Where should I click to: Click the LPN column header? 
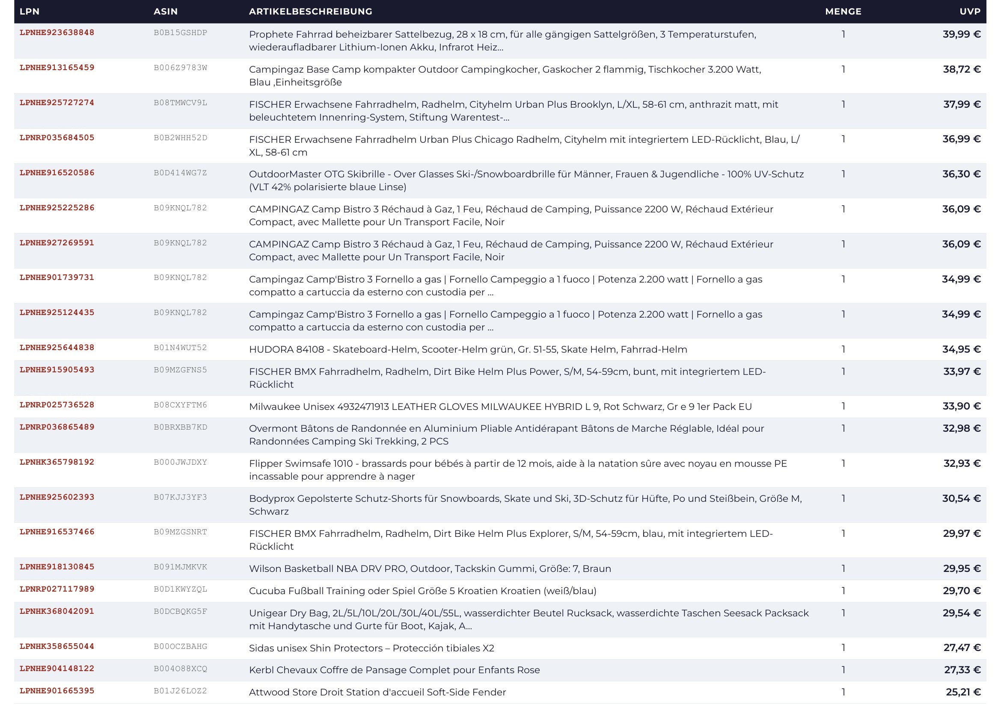click(x=30, y=11)
